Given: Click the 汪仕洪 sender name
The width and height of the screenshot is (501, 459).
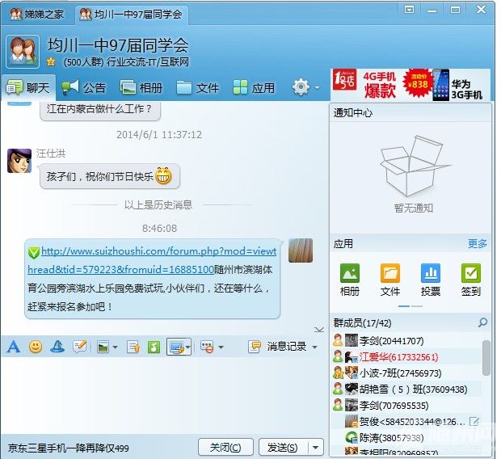Looking at the screenshot, I should [x=50, y=154].
